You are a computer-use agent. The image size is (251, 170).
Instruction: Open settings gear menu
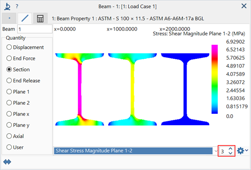pyautogui.click(x=240, y=151)
